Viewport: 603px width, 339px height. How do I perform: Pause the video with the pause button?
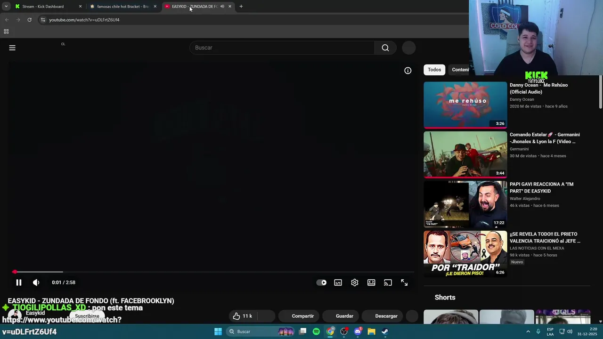pos(19,282)
